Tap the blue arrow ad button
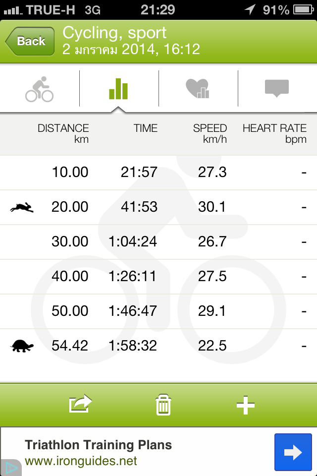Image resolution: width=317 pixels, height=476 pixels. tap(293, 452)
